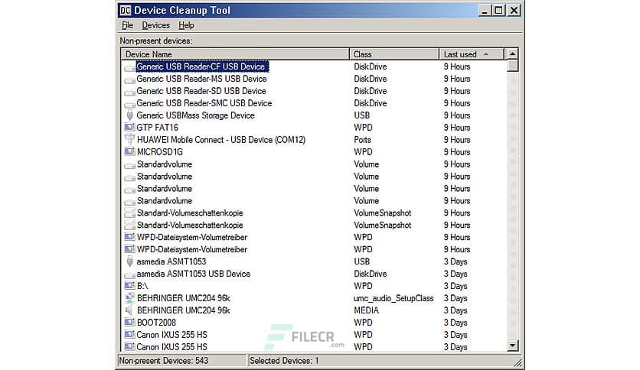Click the speaker icon for BEHRINGER UMC204 MEDIA row
The image size is (640, 370).
129,310
